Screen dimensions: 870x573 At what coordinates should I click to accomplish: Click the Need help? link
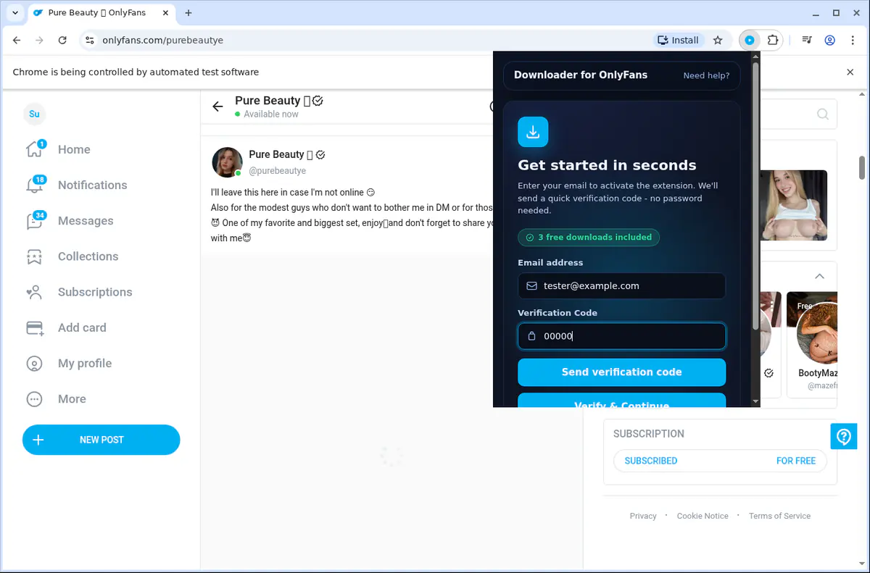(706, 75)
